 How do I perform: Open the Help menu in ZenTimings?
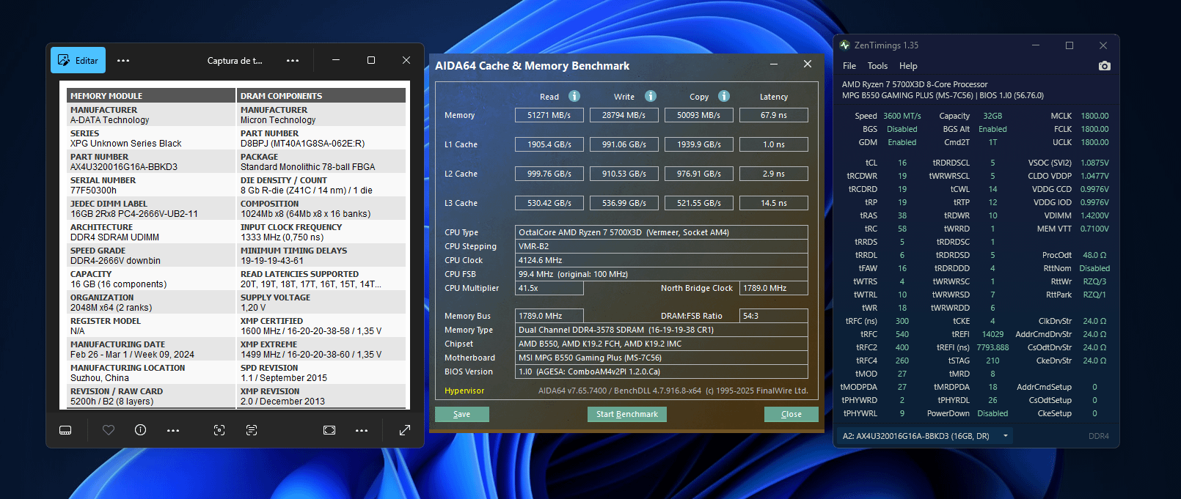908,66
